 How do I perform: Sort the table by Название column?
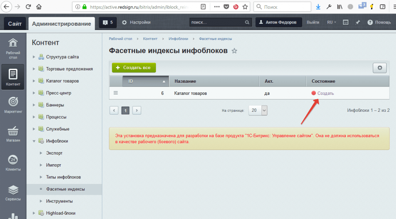(214, 81)
